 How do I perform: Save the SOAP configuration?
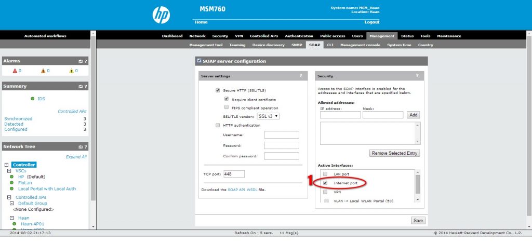pyautogui.click(x=418, y=221)
